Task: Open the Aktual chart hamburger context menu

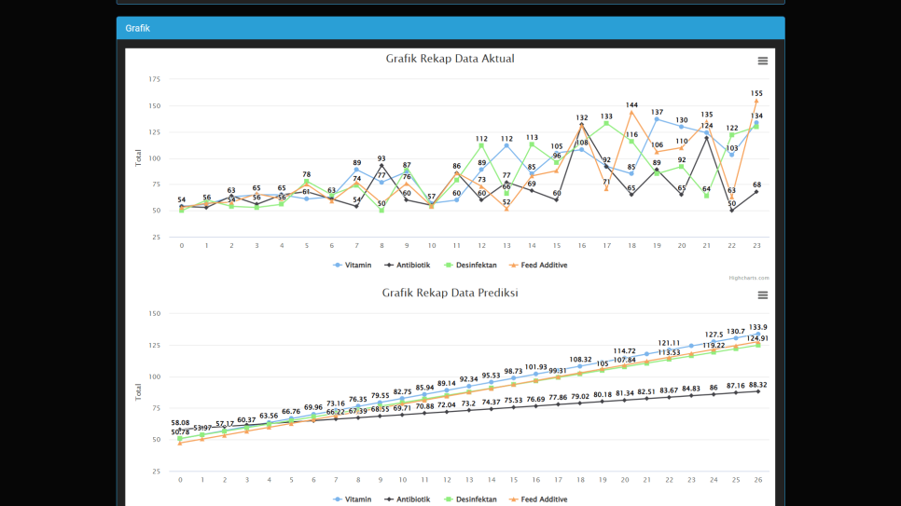Action: click(x=762, y=62)
